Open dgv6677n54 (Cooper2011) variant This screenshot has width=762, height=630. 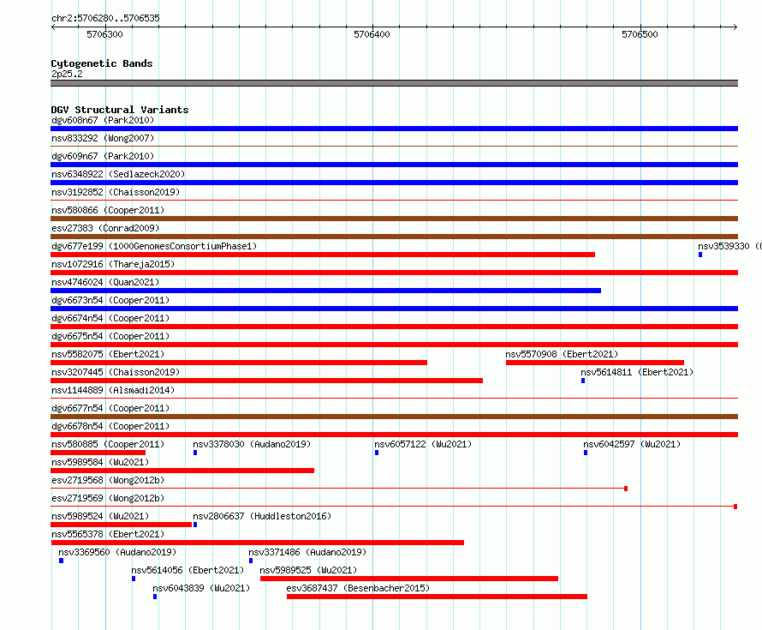[x=110, y=408]
